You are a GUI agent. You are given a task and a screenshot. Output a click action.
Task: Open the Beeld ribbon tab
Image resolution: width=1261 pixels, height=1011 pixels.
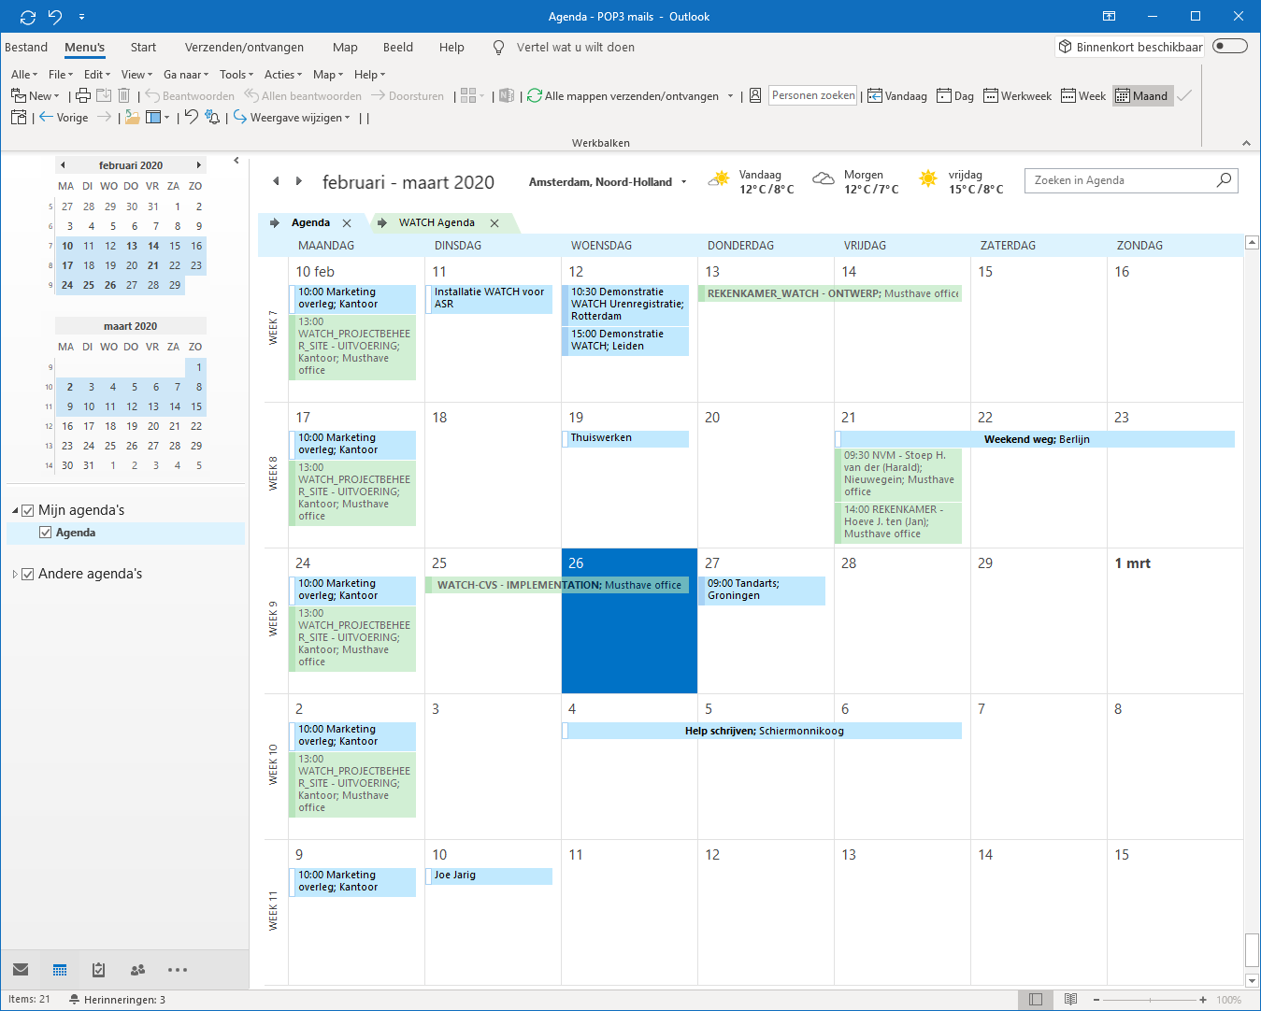(x=398, y=47)
